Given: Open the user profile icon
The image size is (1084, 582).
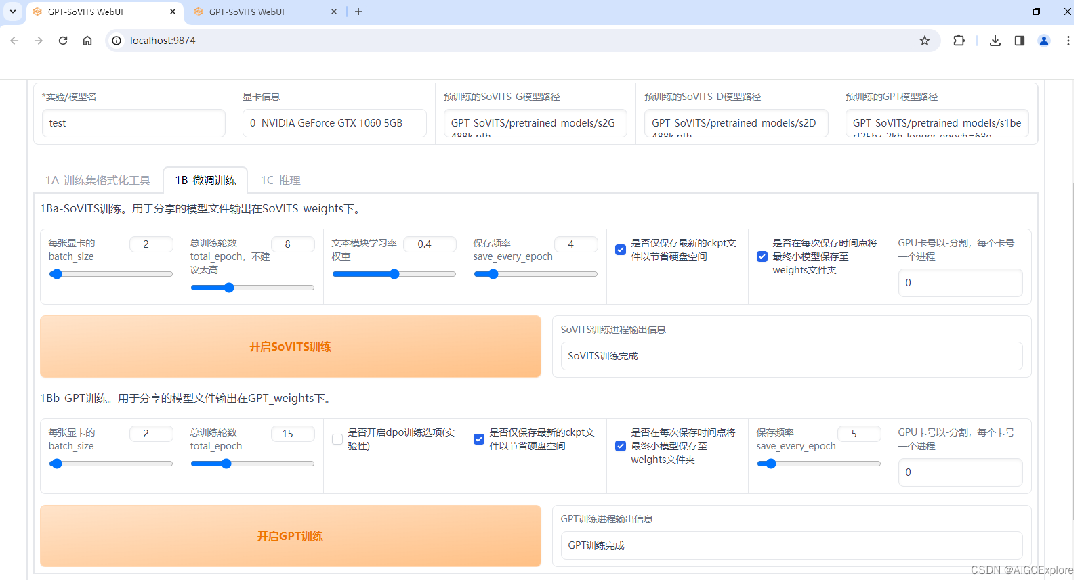Looking at the screenshot, I should click(1044, 41).
